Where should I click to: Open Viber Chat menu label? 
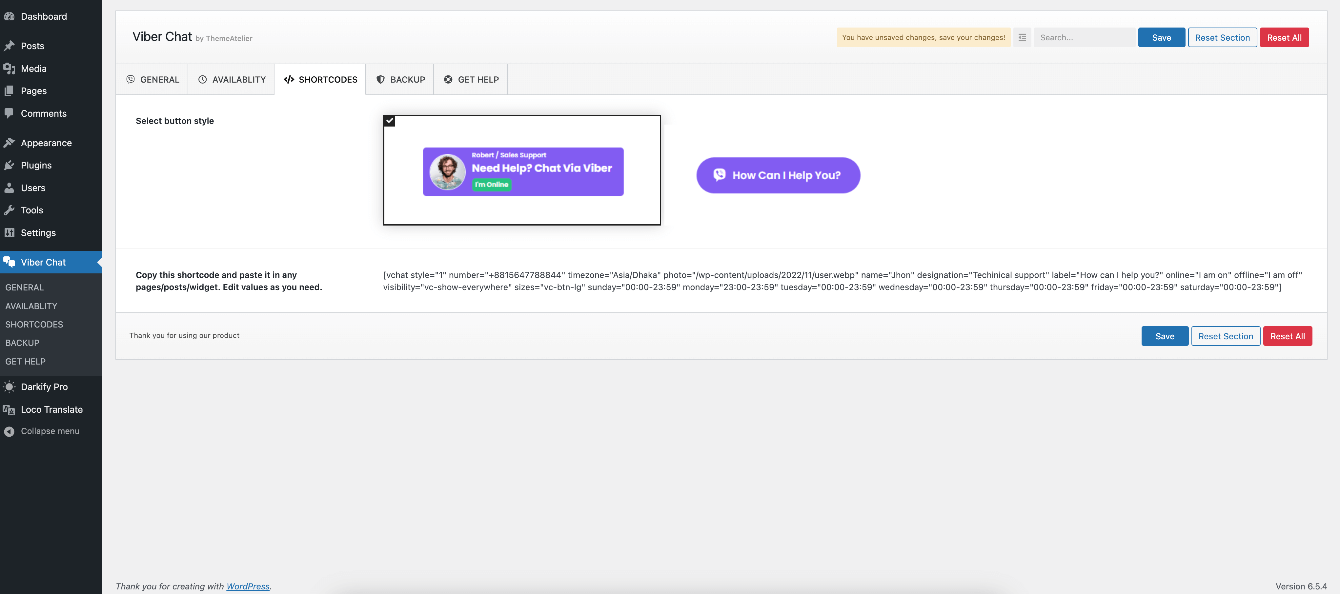tap(43, 262)
